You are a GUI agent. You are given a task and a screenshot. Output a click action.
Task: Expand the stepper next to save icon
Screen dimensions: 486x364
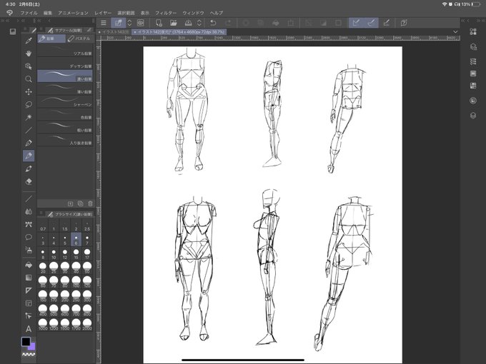coord(199,23)
